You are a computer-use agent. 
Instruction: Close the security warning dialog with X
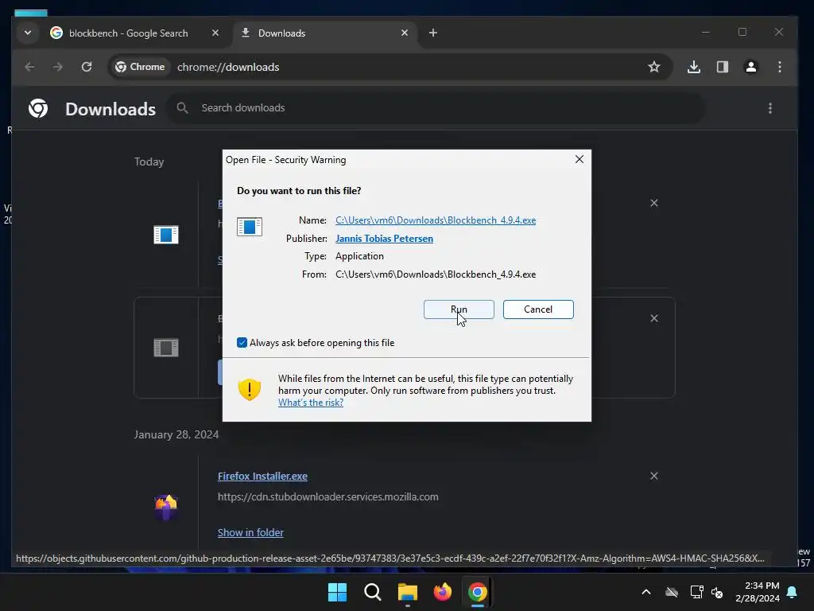pos(579,159)
